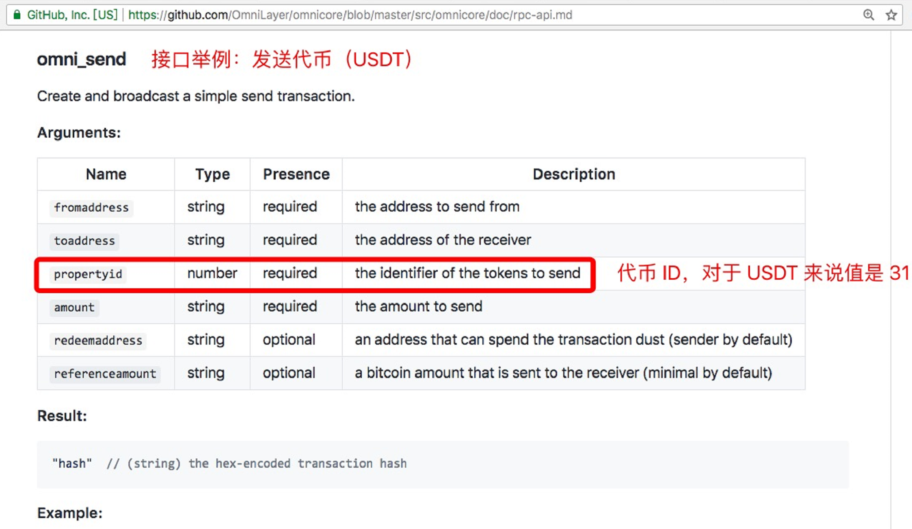912x529 pixels.
Task: Click the Description column header
Action: coord(574,175)
